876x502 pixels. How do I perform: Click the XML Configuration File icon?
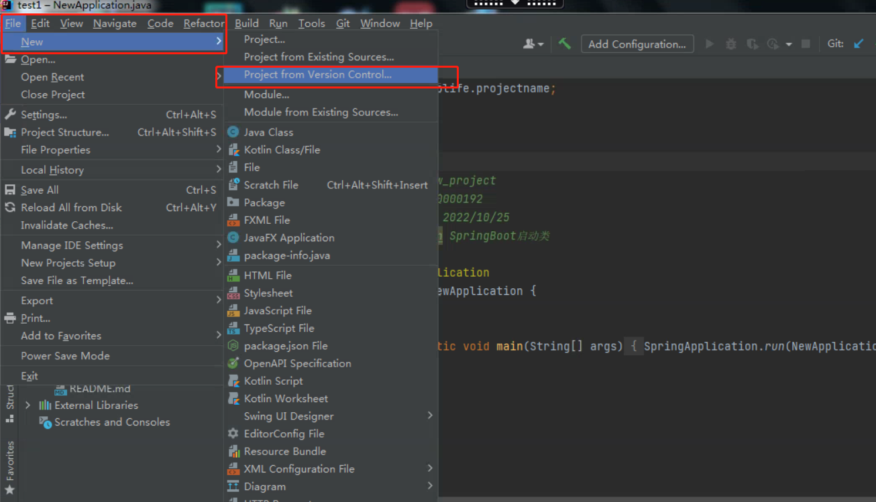coord(233,469)
